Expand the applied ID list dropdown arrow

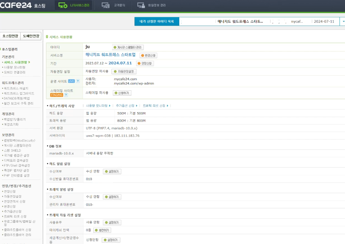point(343,22)
